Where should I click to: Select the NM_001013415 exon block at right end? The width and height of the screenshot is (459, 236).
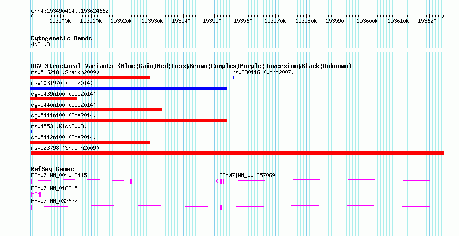[131, 181]
